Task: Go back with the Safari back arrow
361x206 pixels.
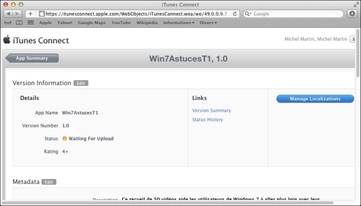Action: pyautogui.click(x=9, y=14)
